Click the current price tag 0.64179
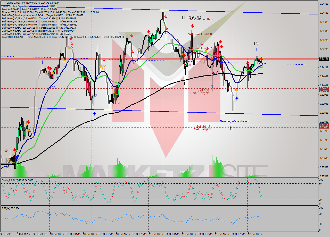Image resolution: width=330 pixels, height=237 pixels. [324, 60]
